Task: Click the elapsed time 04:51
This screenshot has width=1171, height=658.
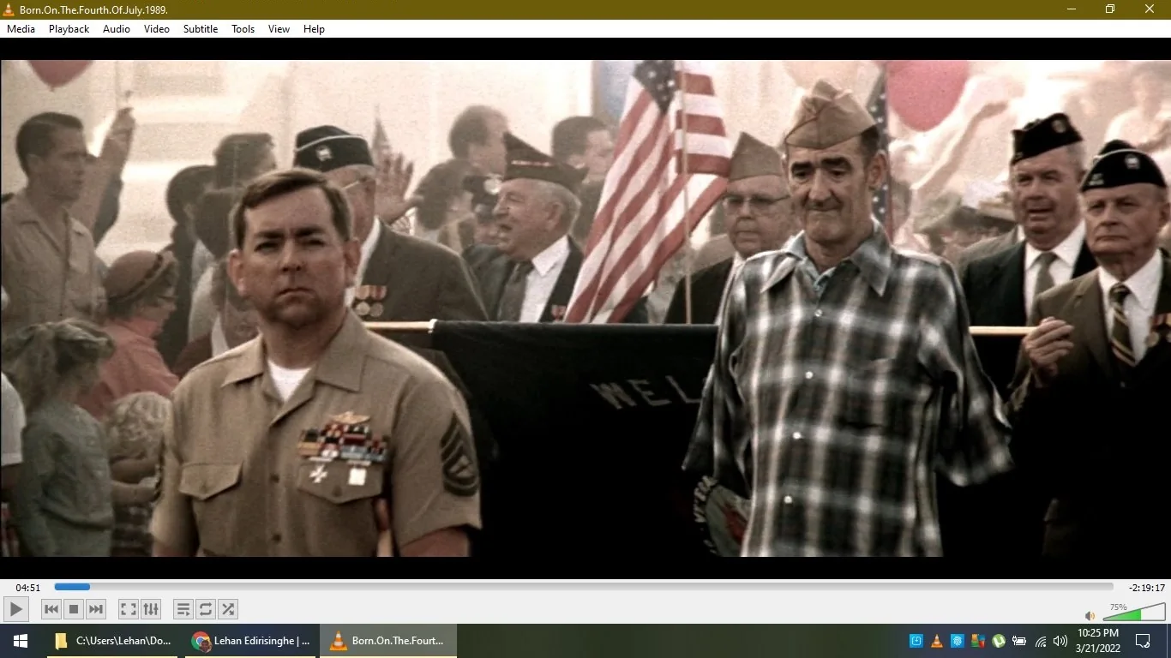Action: (28, 588)
